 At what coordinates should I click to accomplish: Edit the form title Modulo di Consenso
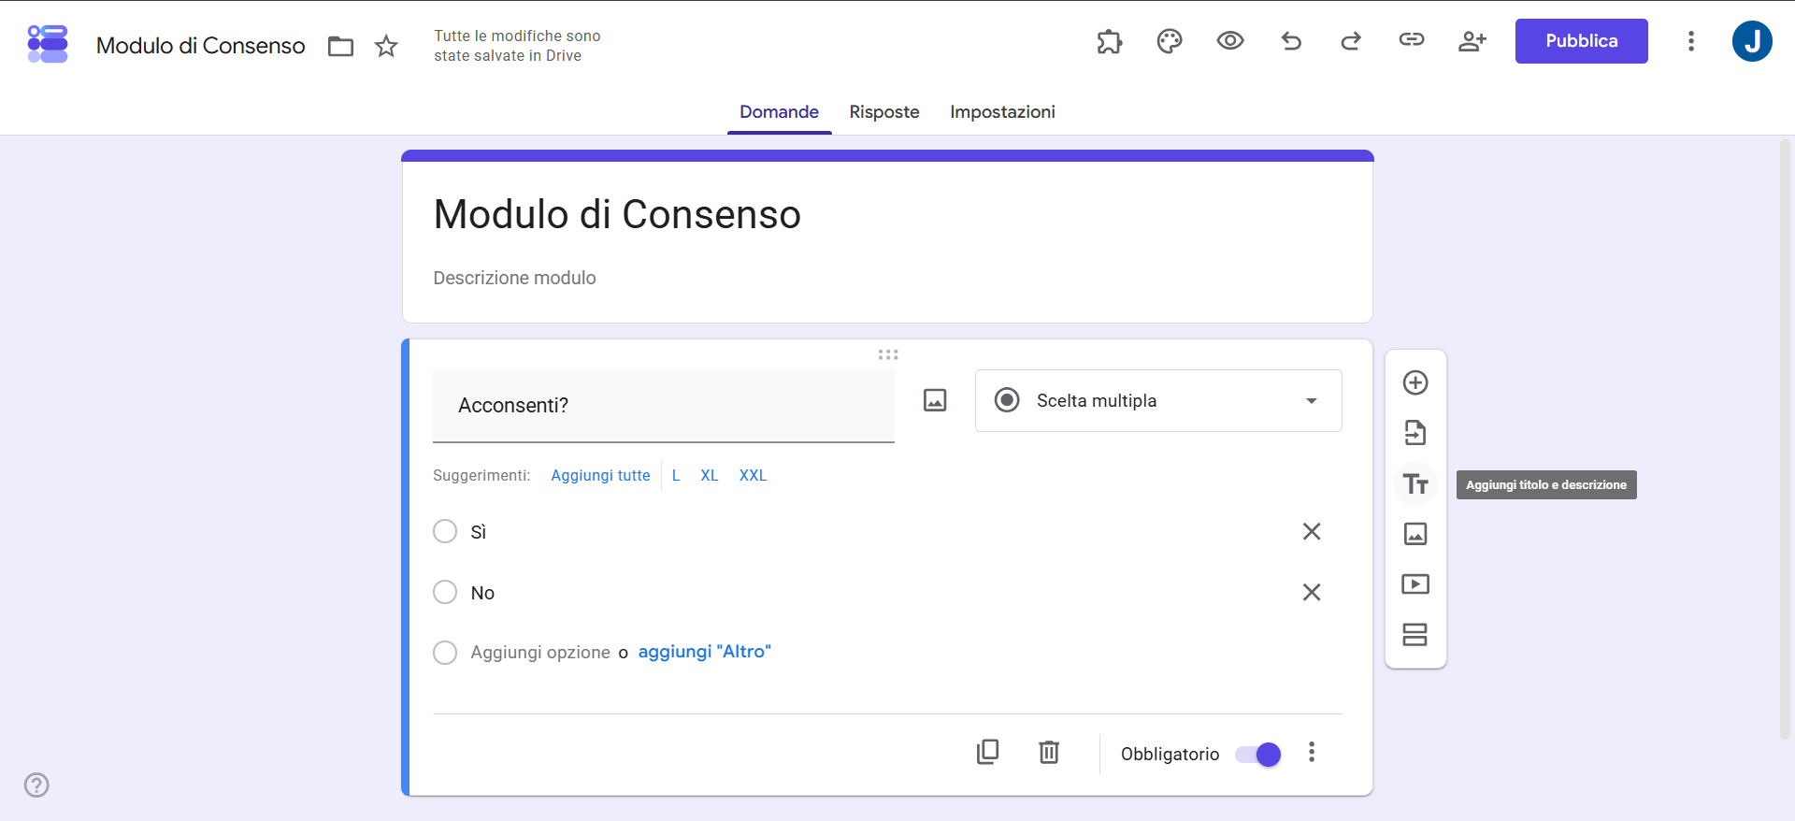click(617, 214)
